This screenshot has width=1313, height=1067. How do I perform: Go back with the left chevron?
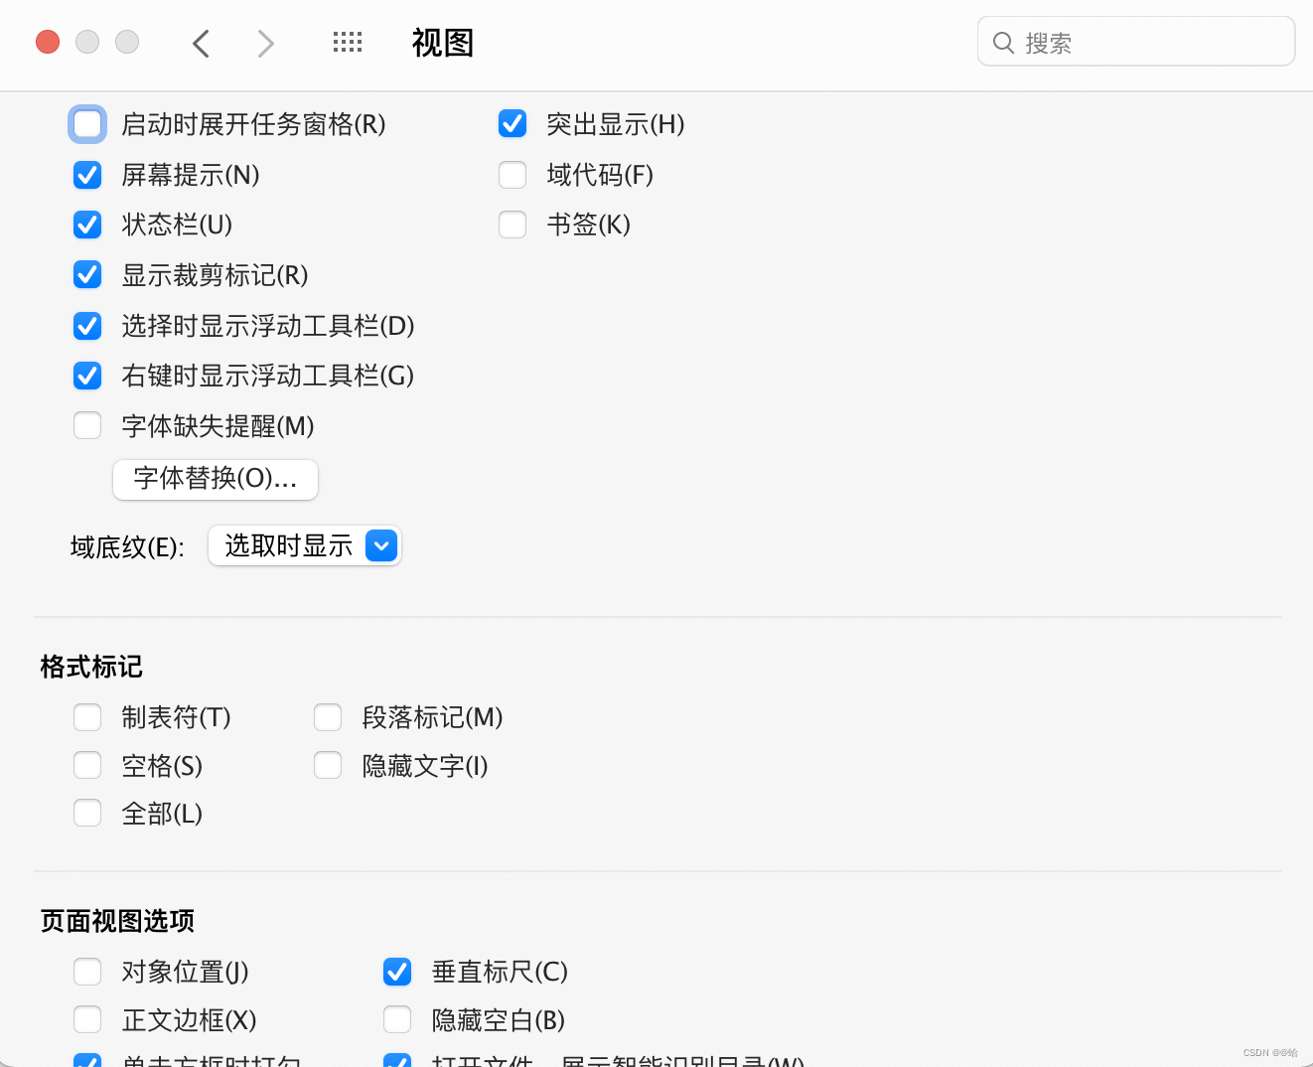click(201, 43)
